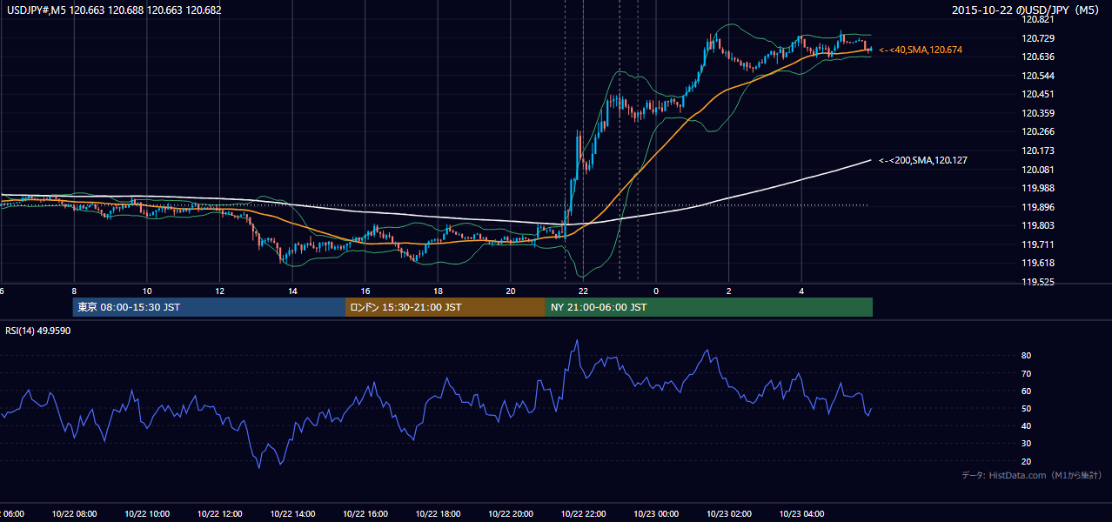Click hour 18 on the price chart time axis
This screenshot has height=522, width=1112.
439,291
